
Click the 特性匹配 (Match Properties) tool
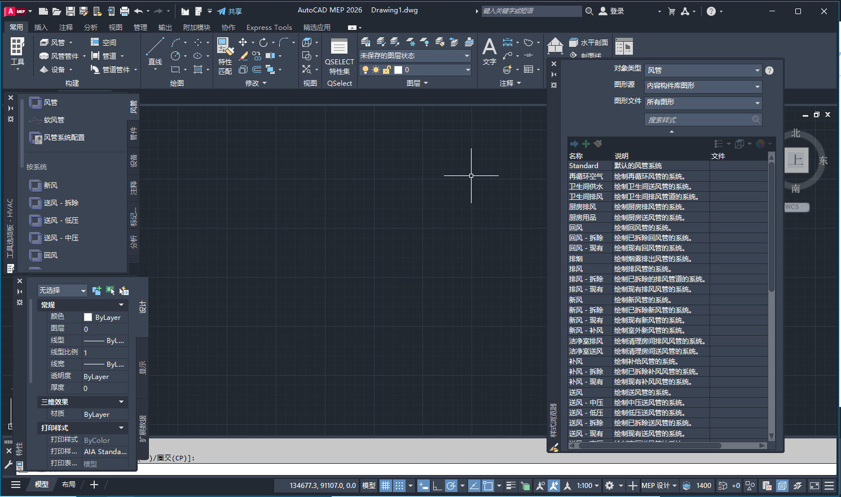pyautogui.click(x=225, y=55)
